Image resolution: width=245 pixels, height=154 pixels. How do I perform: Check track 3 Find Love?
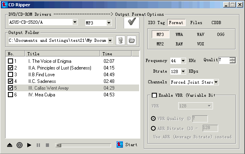(x=10, y=74)
